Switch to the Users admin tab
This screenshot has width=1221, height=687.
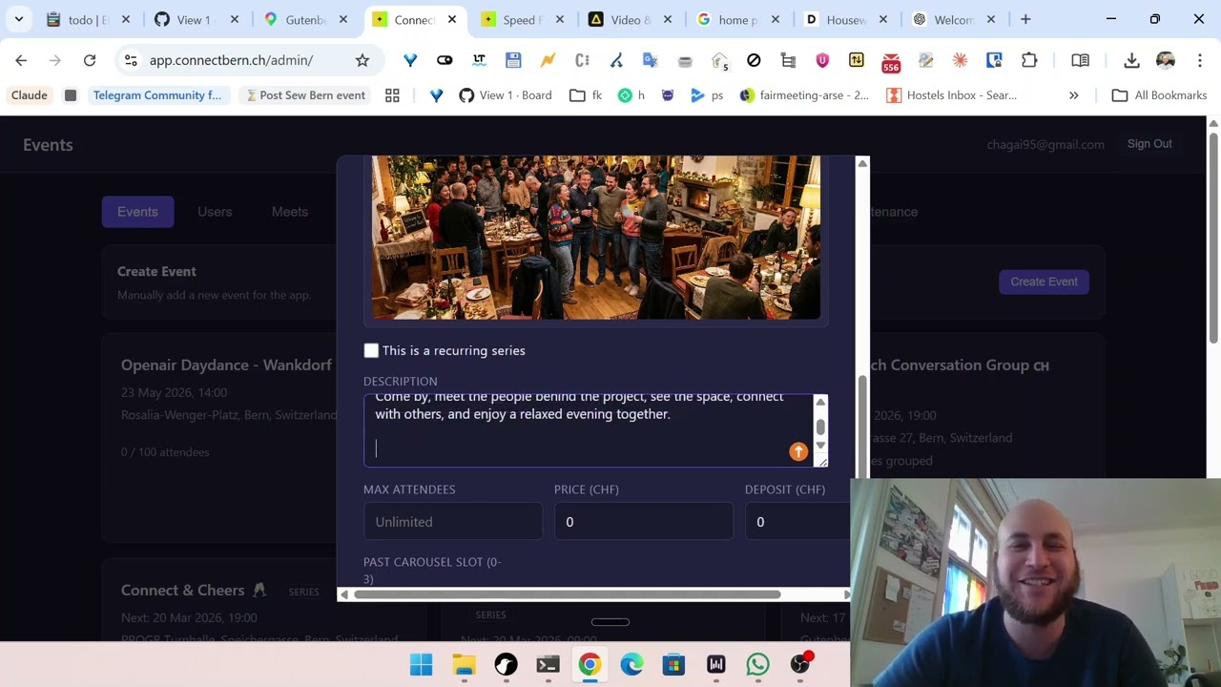tap(215, 212)
